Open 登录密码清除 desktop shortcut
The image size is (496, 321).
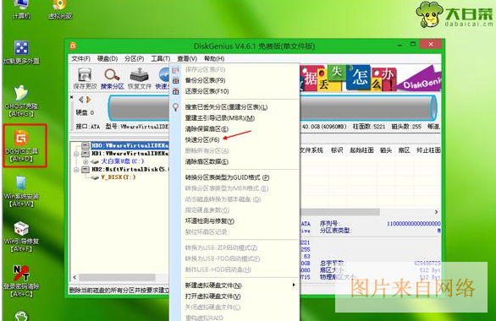(21, 281)
